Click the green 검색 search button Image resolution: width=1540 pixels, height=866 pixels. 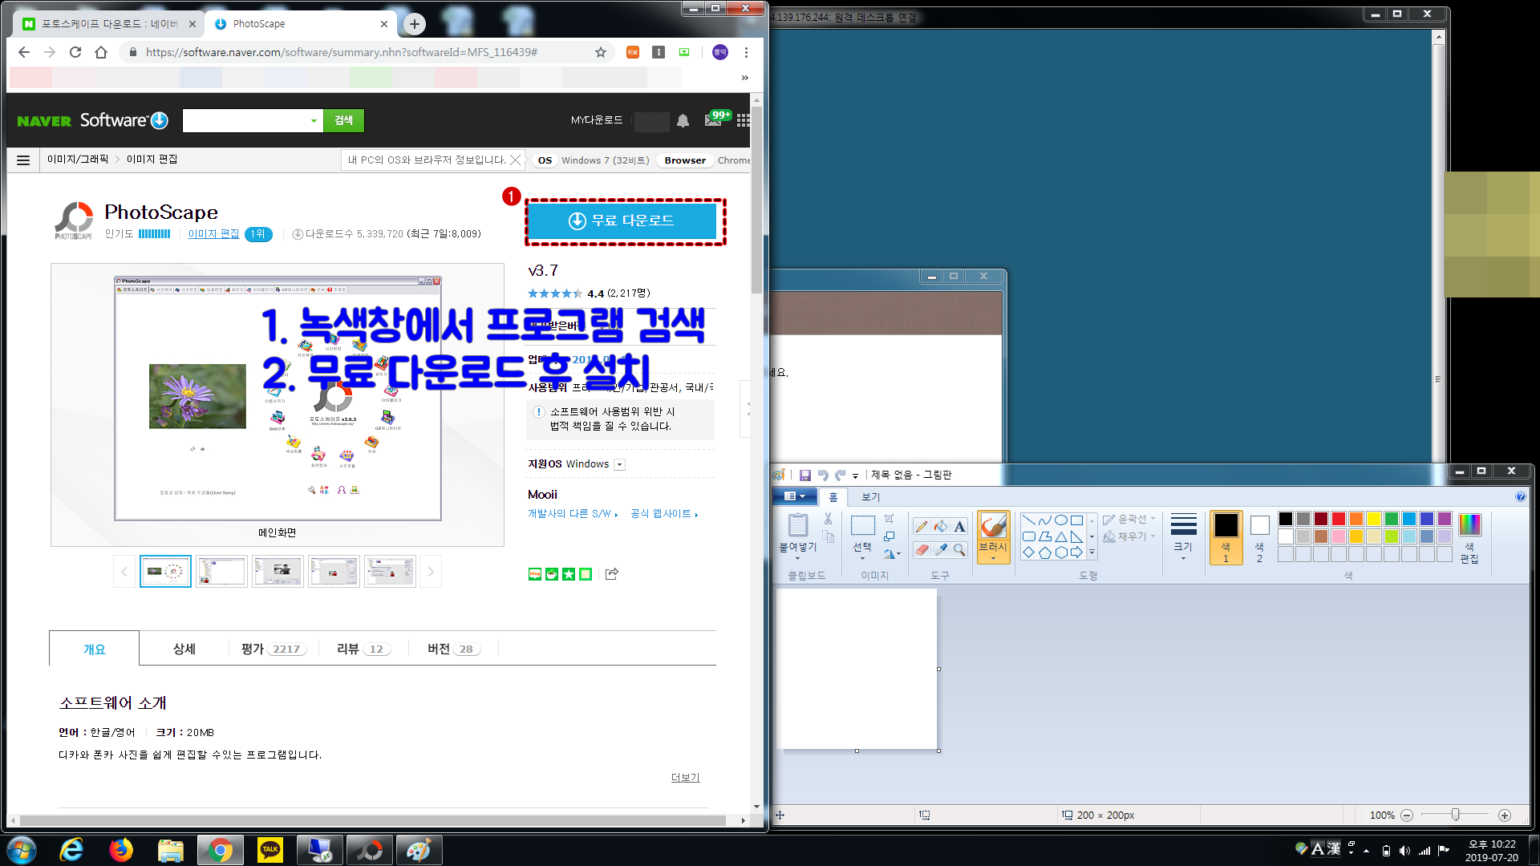[x=343, y=120]
